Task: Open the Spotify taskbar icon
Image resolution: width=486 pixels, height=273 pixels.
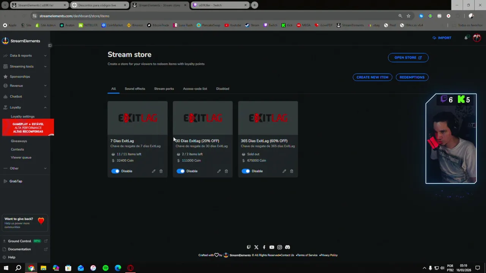Action: 106,268
